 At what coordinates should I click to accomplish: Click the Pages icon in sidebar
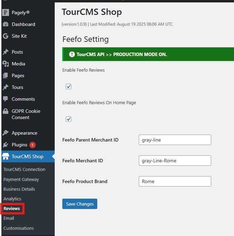(6, 75)
